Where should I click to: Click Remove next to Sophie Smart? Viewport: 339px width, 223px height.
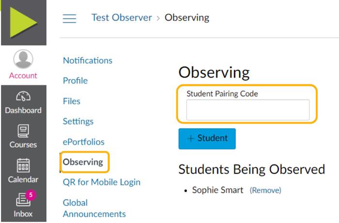point(265,191)
